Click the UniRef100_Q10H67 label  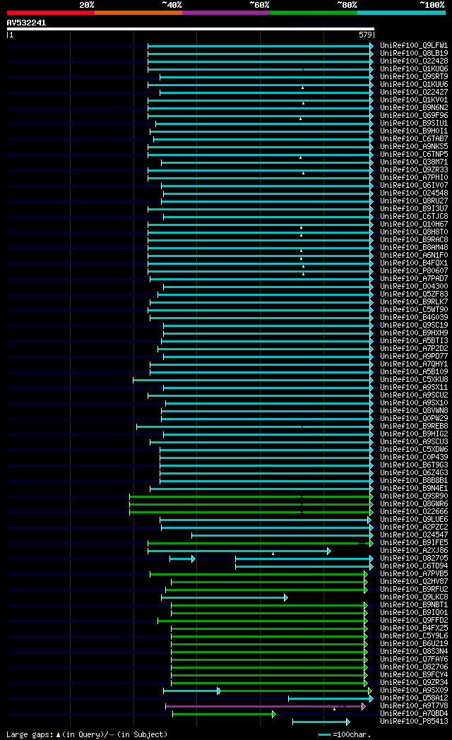click(x=414, y=225)
